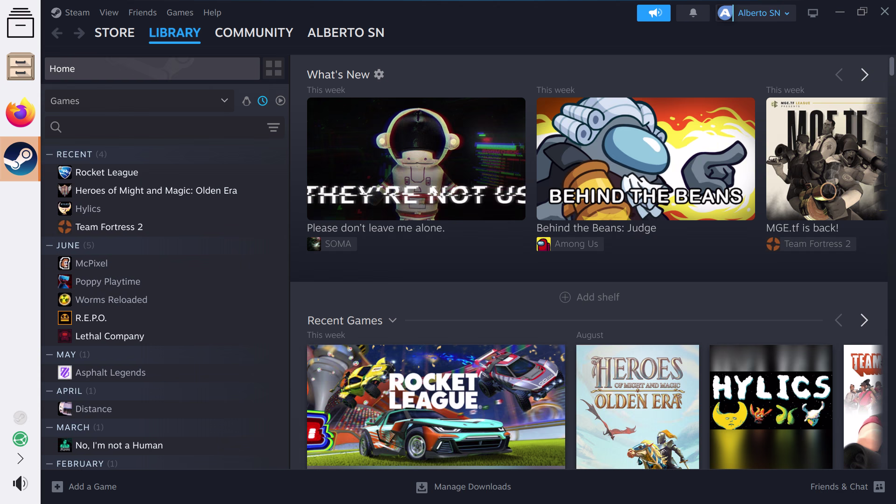Screen dimensions: 896x504
Task: Collapse the APRIL group
Action: tap(49, 391)
